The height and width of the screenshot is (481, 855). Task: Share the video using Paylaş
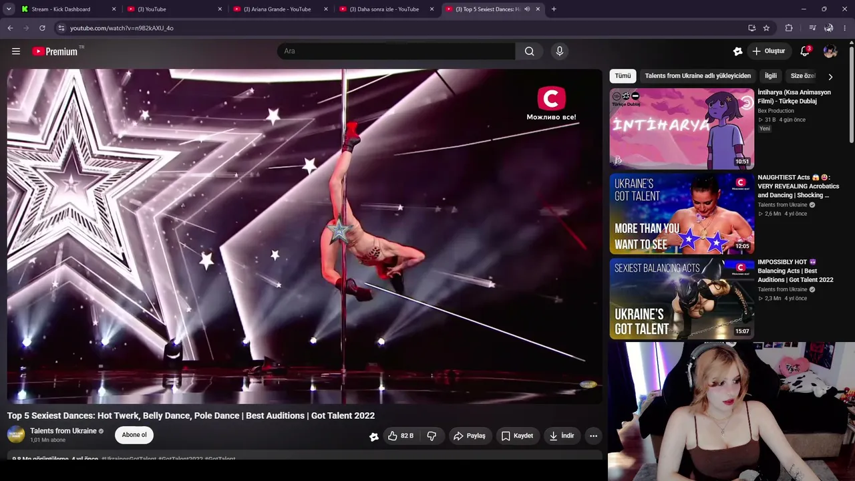tap(470, 436)
